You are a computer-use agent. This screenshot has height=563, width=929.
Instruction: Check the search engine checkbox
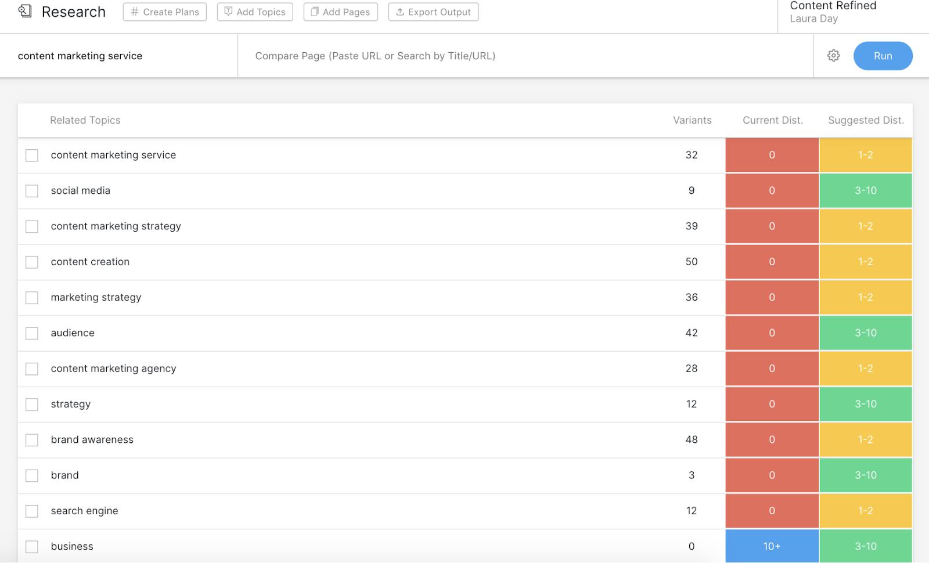[32, 511]
